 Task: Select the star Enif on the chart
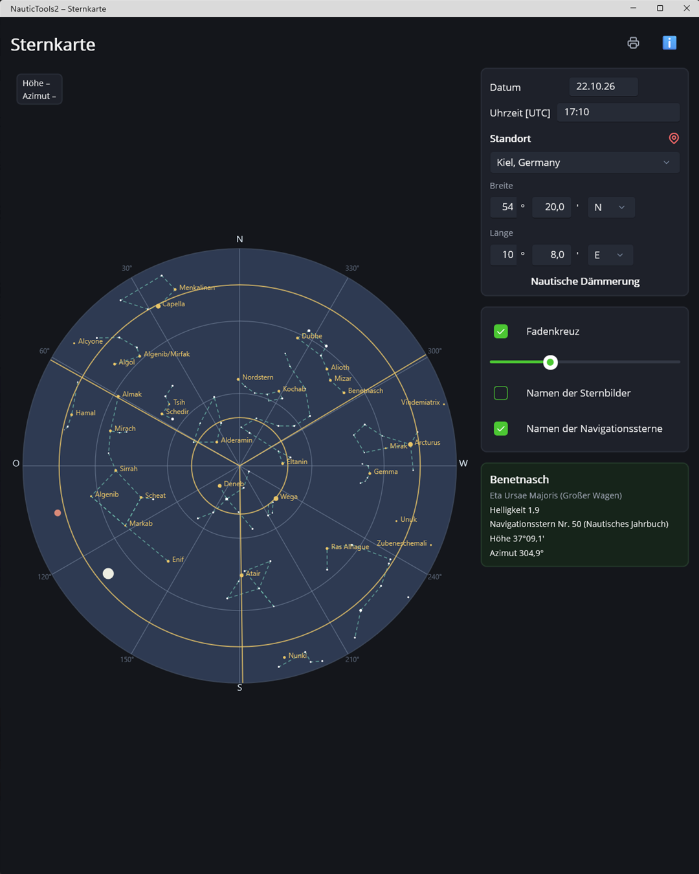[x=168, y=561]
